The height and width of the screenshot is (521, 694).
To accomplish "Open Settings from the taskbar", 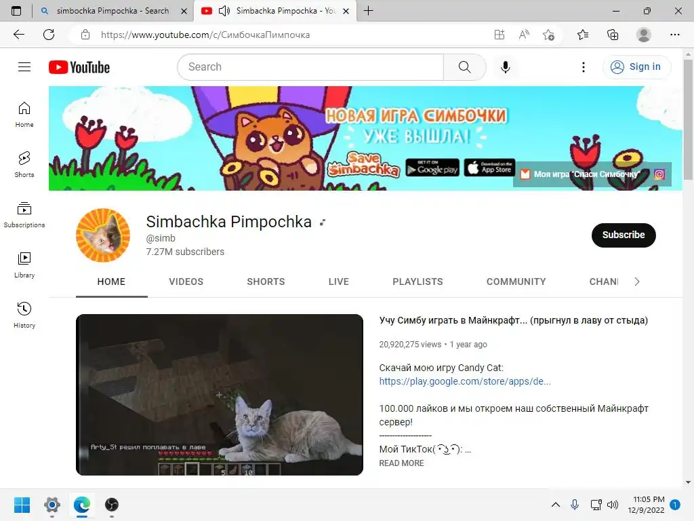I will (x=52, y=505).
